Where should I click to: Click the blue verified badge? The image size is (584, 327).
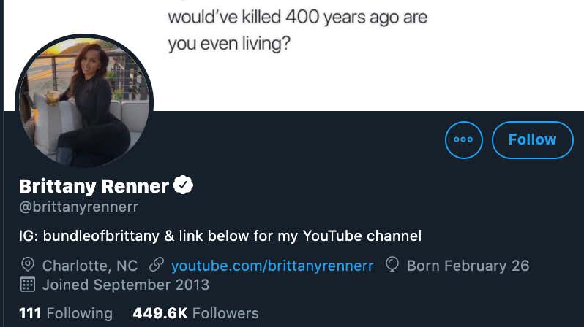pos(183,185)
